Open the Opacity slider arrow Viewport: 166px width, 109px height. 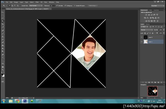(x=164, y=30)
